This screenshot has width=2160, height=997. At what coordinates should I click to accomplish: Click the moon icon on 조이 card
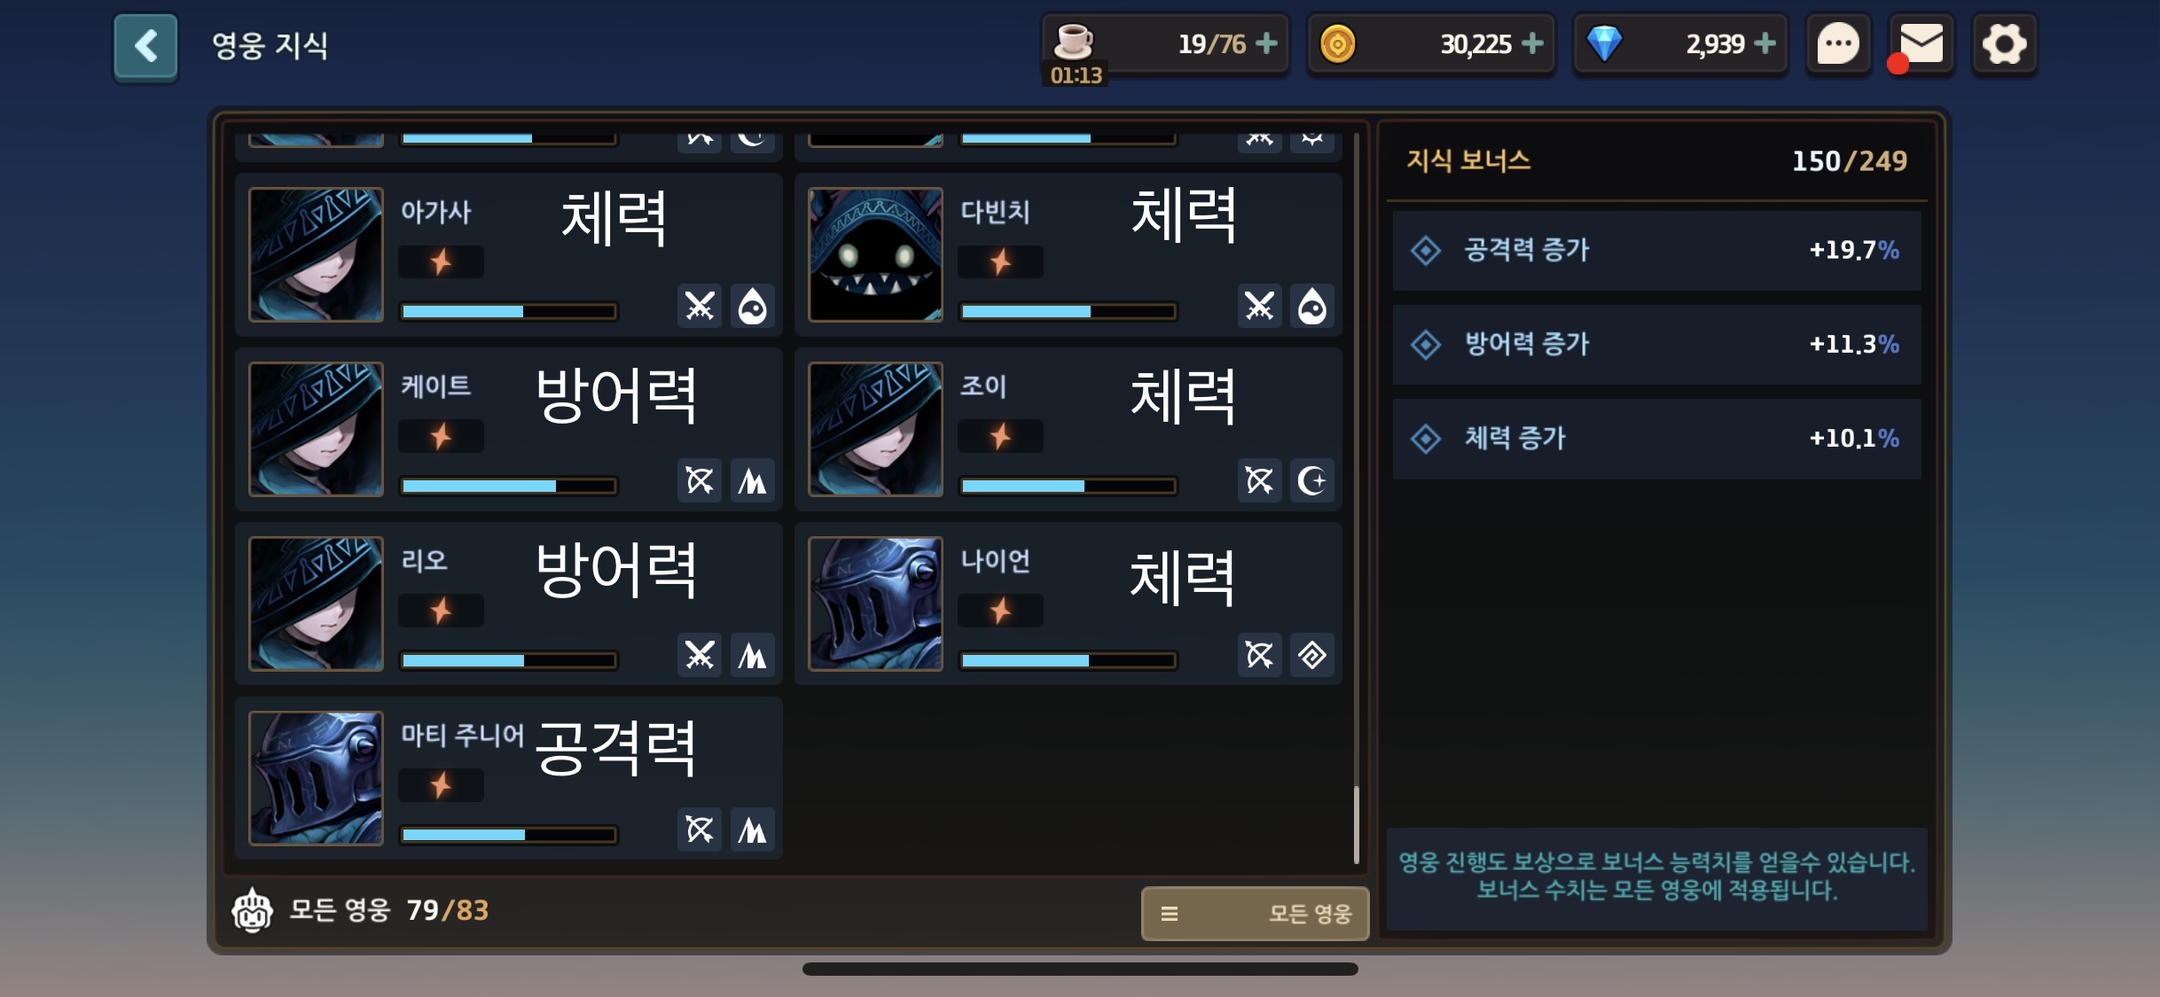(1311, 481)
